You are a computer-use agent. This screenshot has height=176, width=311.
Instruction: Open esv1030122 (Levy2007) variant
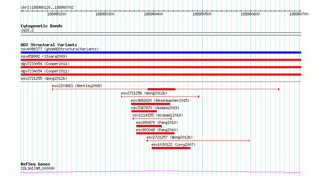point(173,145)
